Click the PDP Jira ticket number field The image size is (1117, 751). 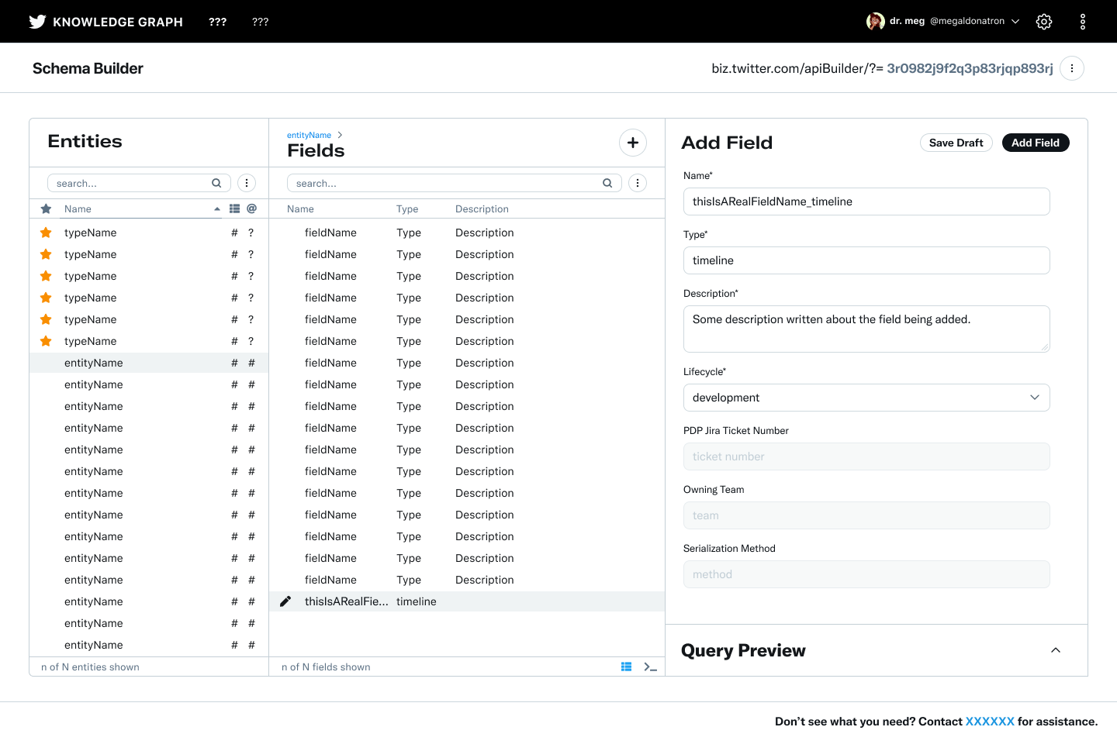click(866, 456)
